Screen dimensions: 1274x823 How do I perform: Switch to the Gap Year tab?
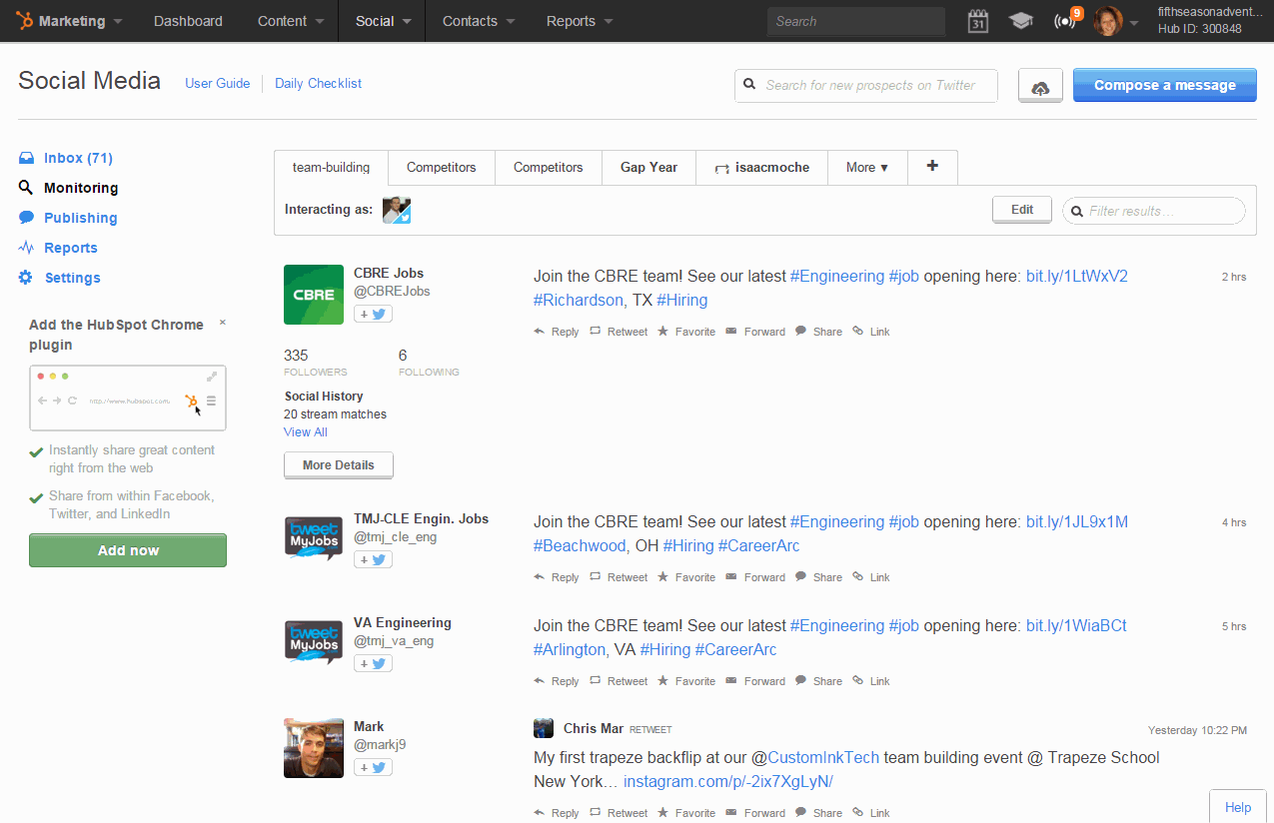pos(648,168)
